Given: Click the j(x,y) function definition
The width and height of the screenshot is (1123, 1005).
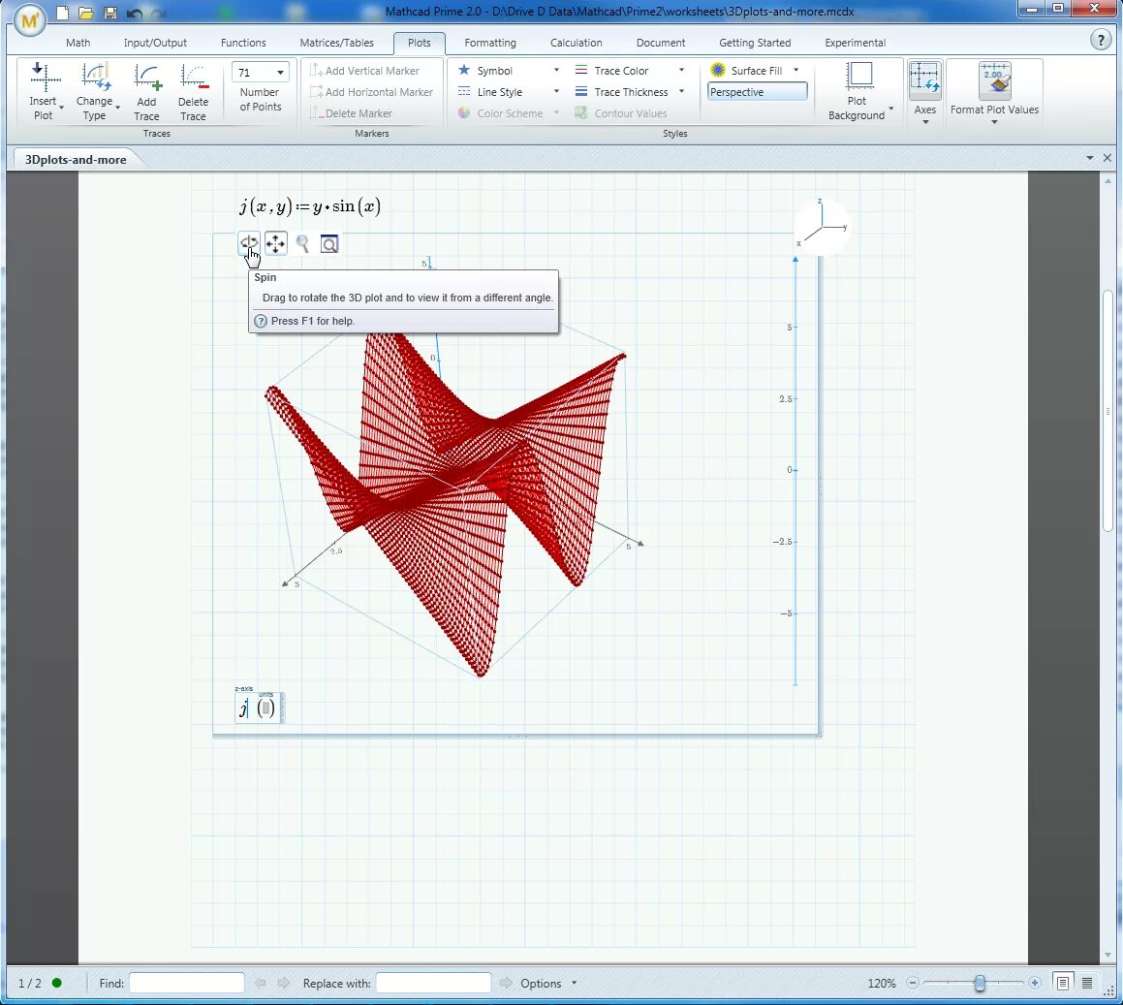Looking at the screenshot, I should (x=309, y=206).
